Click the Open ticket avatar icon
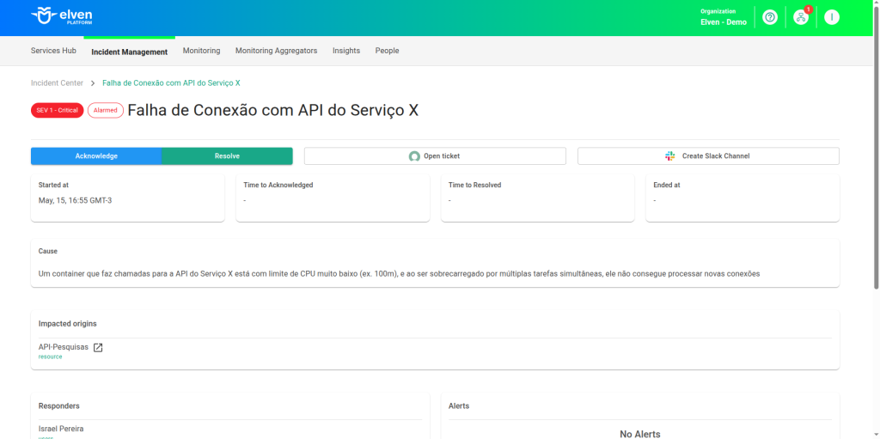The image size is (880, 439). pos(414,156)
